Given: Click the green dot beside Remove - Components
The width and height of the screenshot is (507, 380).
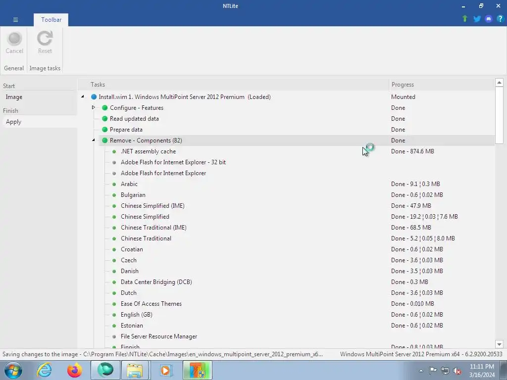Looking at the screenshot, I should pyautogui.click(x=105, y=140).
